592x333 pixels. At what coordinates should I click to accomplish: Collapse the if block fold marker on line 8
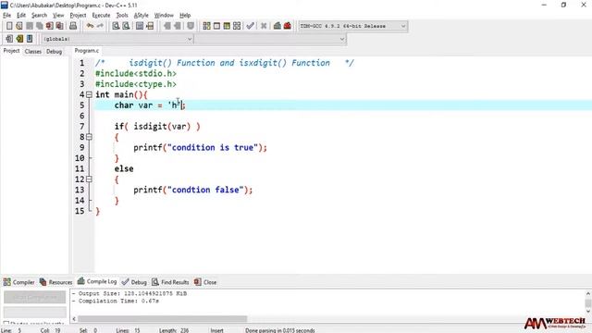[89, 137]
